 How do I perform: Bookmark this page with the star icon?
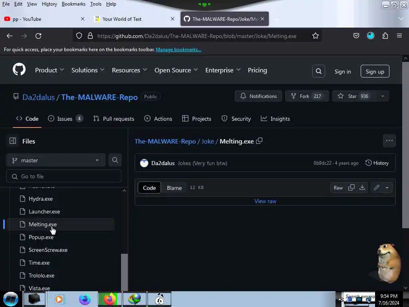(316, 36)
